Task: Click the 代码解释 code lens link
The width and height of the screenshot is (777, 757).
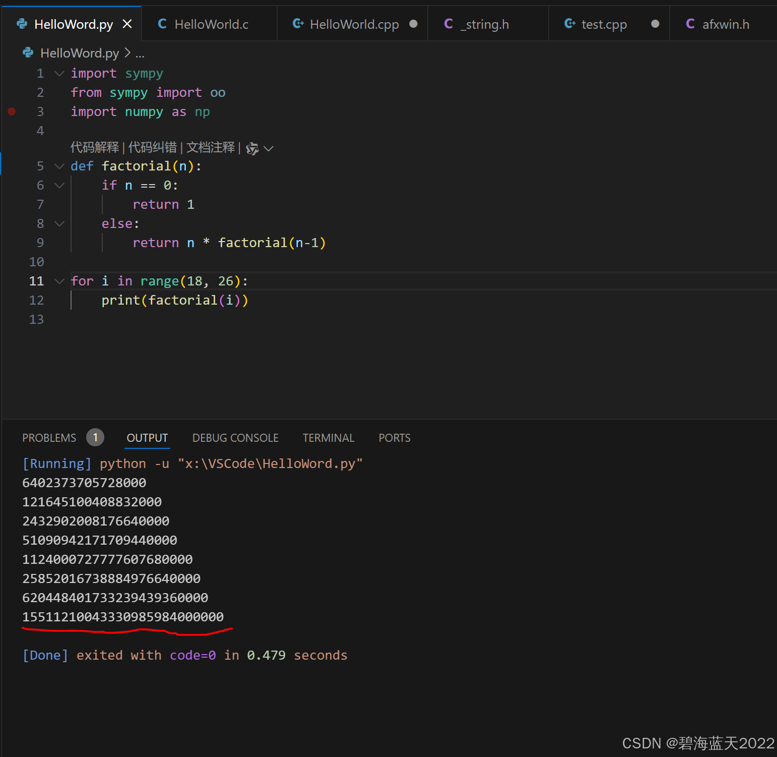Action: coord(95,147)
